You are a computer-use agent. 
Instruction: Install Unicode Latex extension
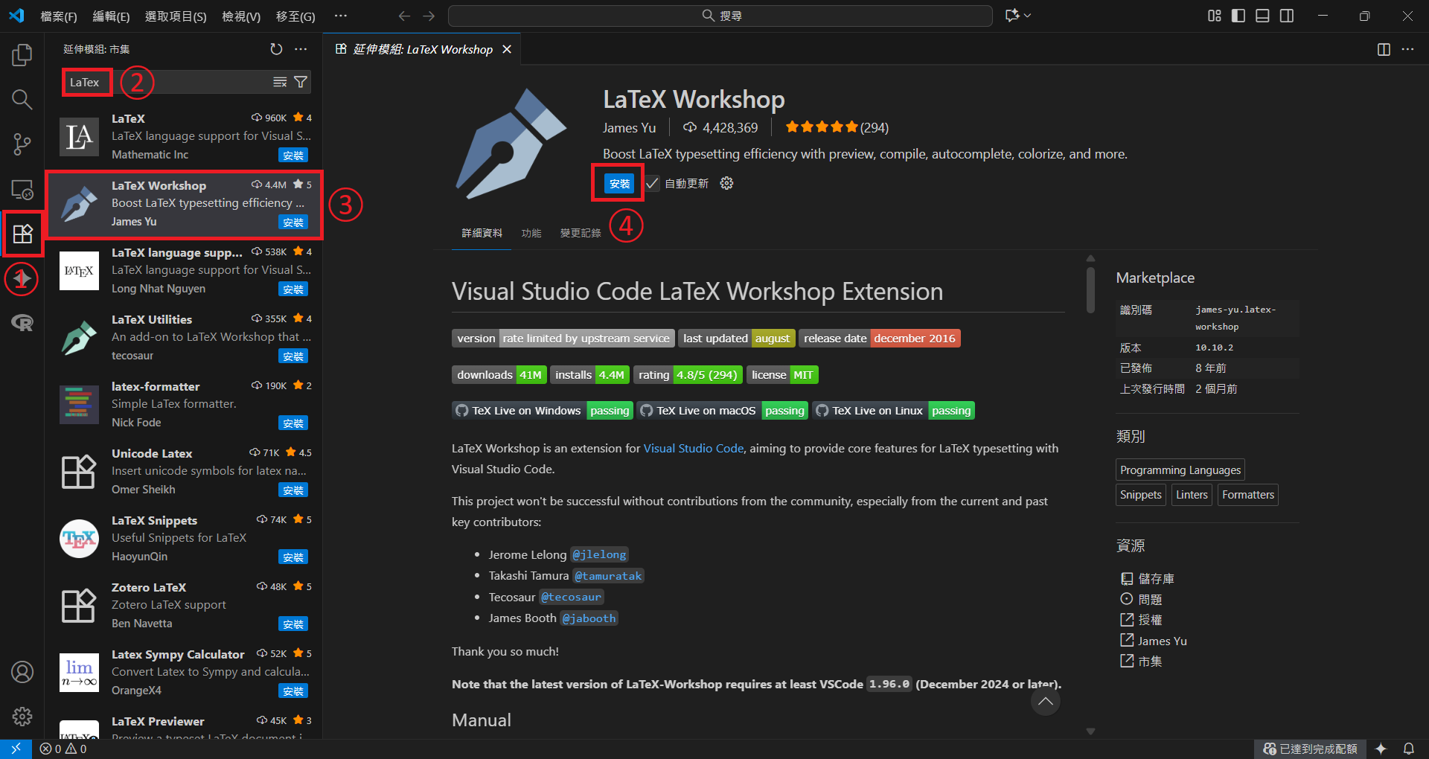click(x=293, y=490)
